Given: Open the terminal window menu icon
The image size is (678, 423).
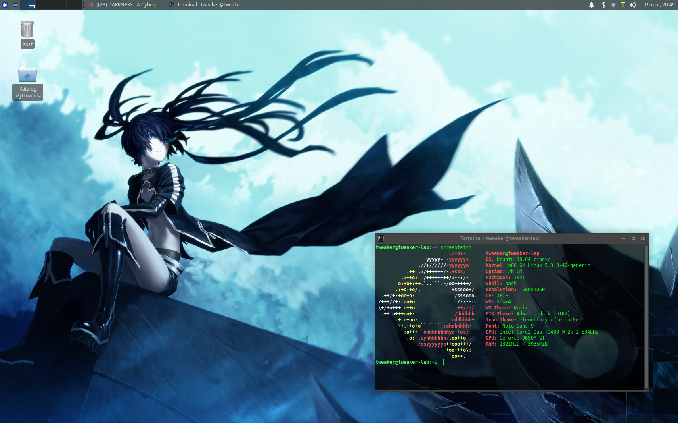Looking at the screenshot, I should point(381,238).
